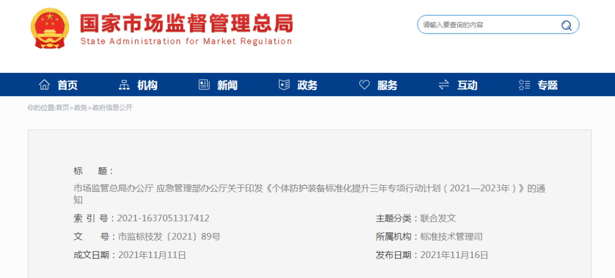This screenshot has width=615, height=278.
Task: Click the 政务 breadcrumb link
Action: pos(81,108)
